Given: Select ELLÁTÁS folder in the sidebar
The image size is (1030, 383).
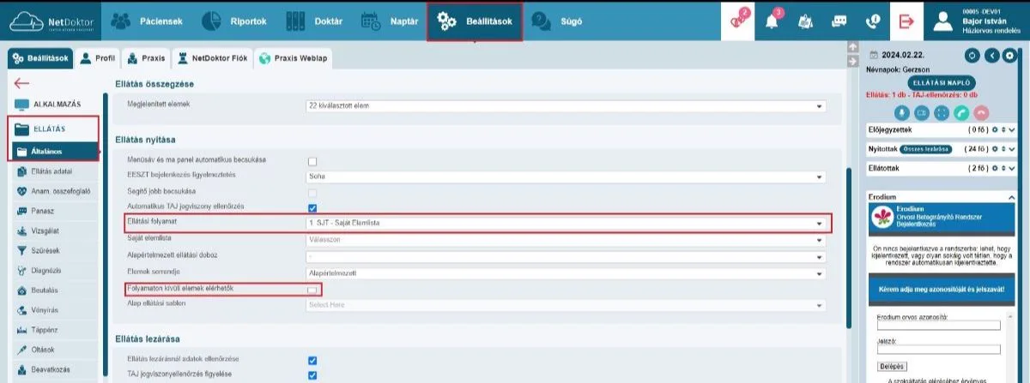Looking at the screenshot, I should coord(55,129).
